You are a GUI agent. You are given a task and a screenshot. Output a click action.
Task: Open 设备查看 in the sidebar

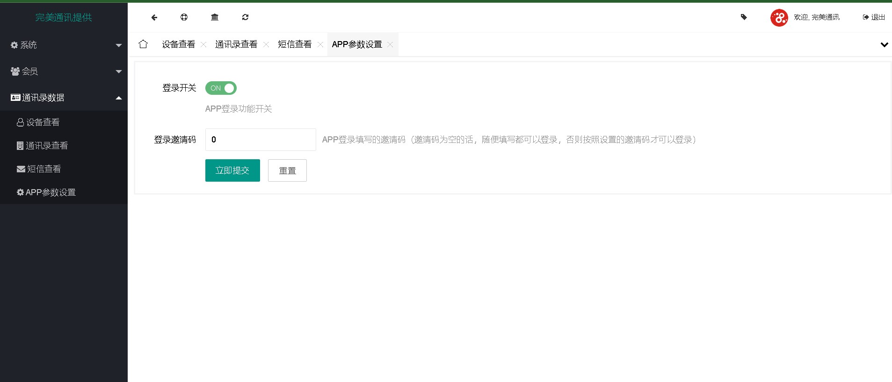[64, 122]
